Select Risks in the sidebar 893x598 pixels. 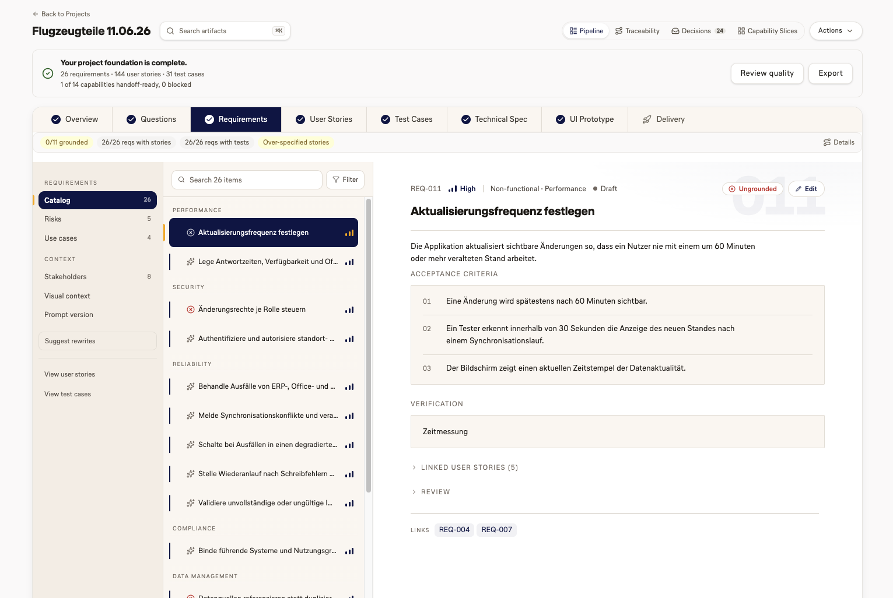pyautogui.click(x=97, y=219)
